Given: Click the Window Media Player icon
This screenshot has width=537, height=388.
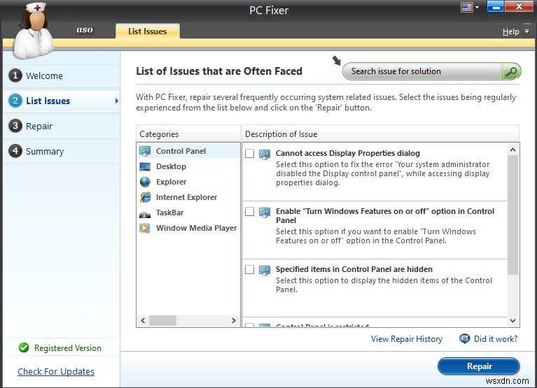Looking at the screenshot, I should point(145,228).
